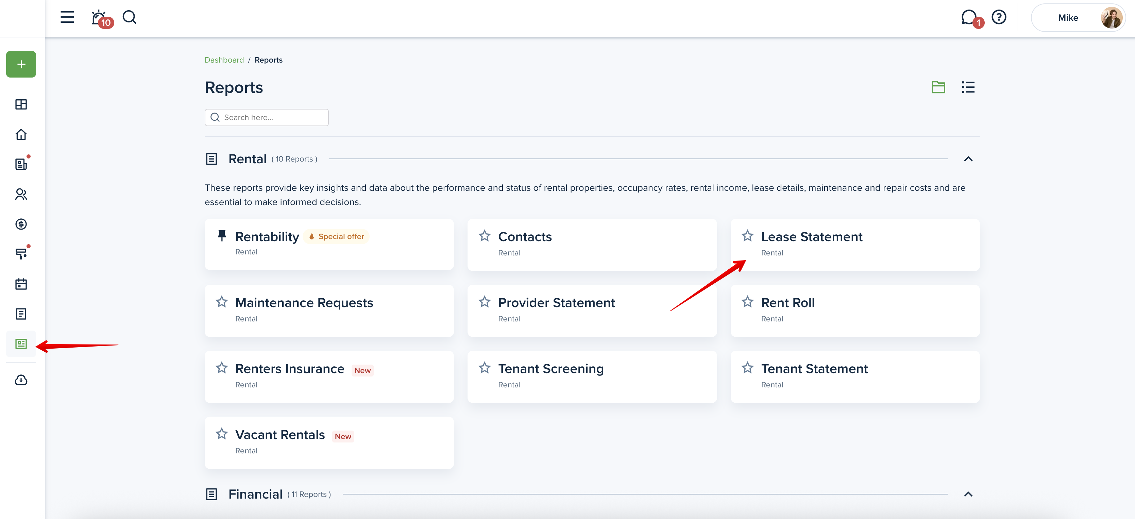Open the Renters Insurance report
Image resolution: width=1135 pixels, height=519 pixels.
click(329, 377)
